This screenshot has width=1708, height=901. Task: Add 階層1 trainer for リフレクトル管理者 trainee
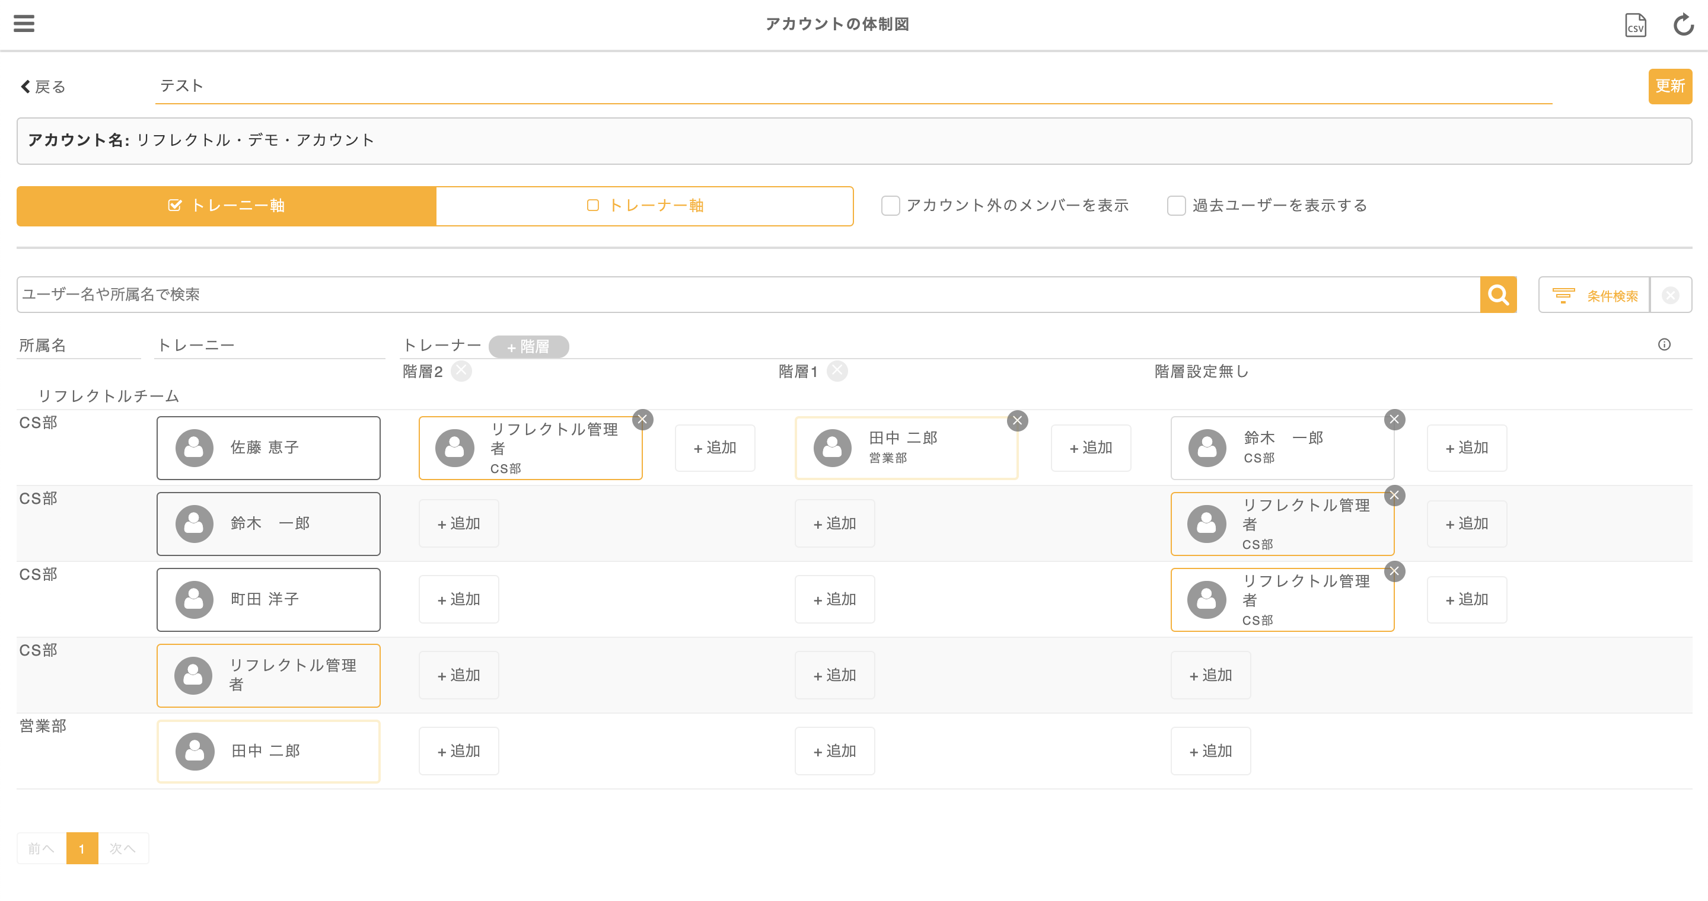(x=835, y=676)
